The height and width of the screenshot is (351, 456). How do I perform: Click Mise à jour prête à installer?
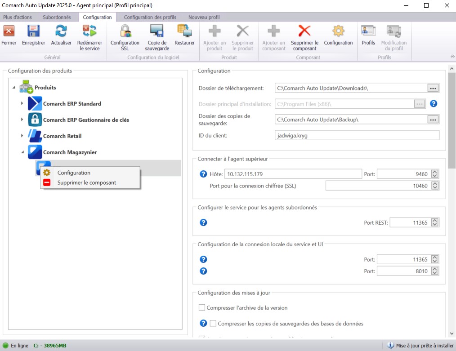pyautogui.click(x=425, y=346)
